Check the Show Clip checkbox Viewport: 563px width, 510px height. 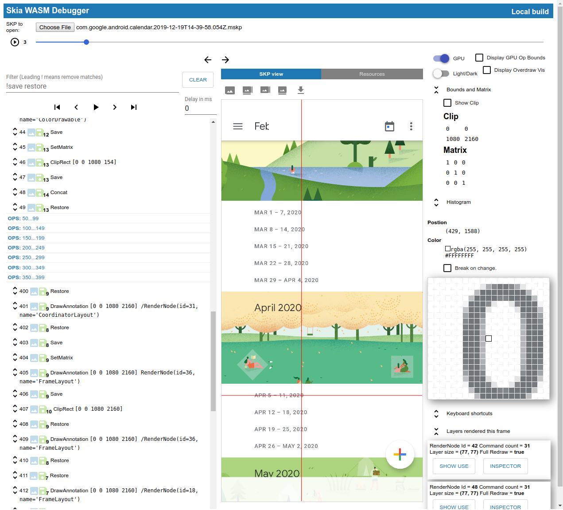click(x=447, y=103)
